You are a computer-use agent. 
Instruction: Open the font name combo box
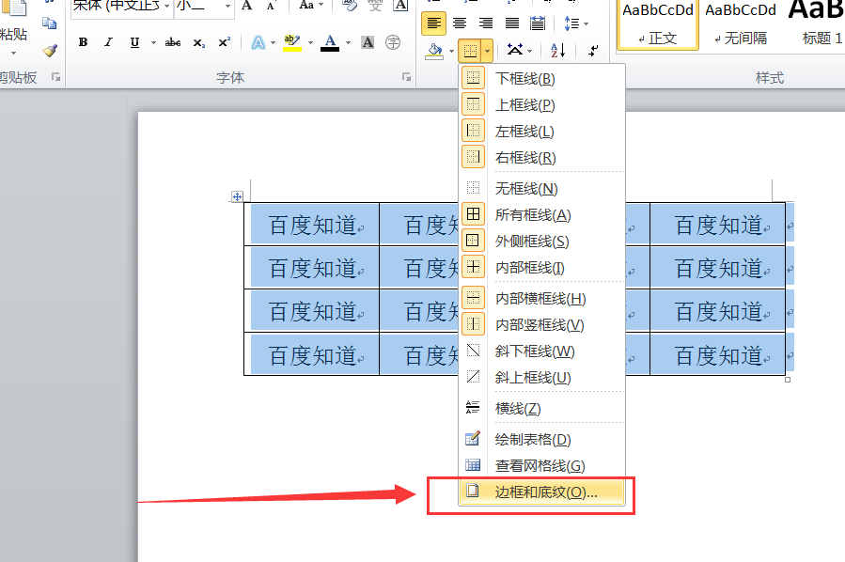[121, 7]
